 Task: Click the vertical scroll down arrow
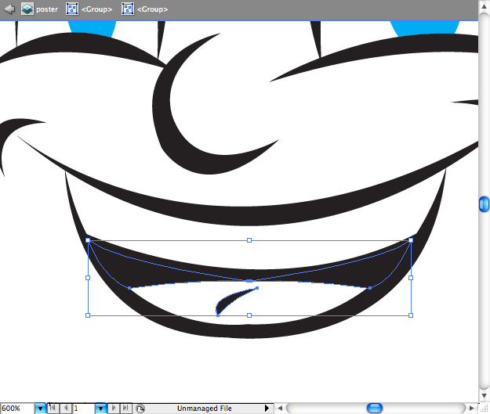pyautogui.click(x=484, y=396)
